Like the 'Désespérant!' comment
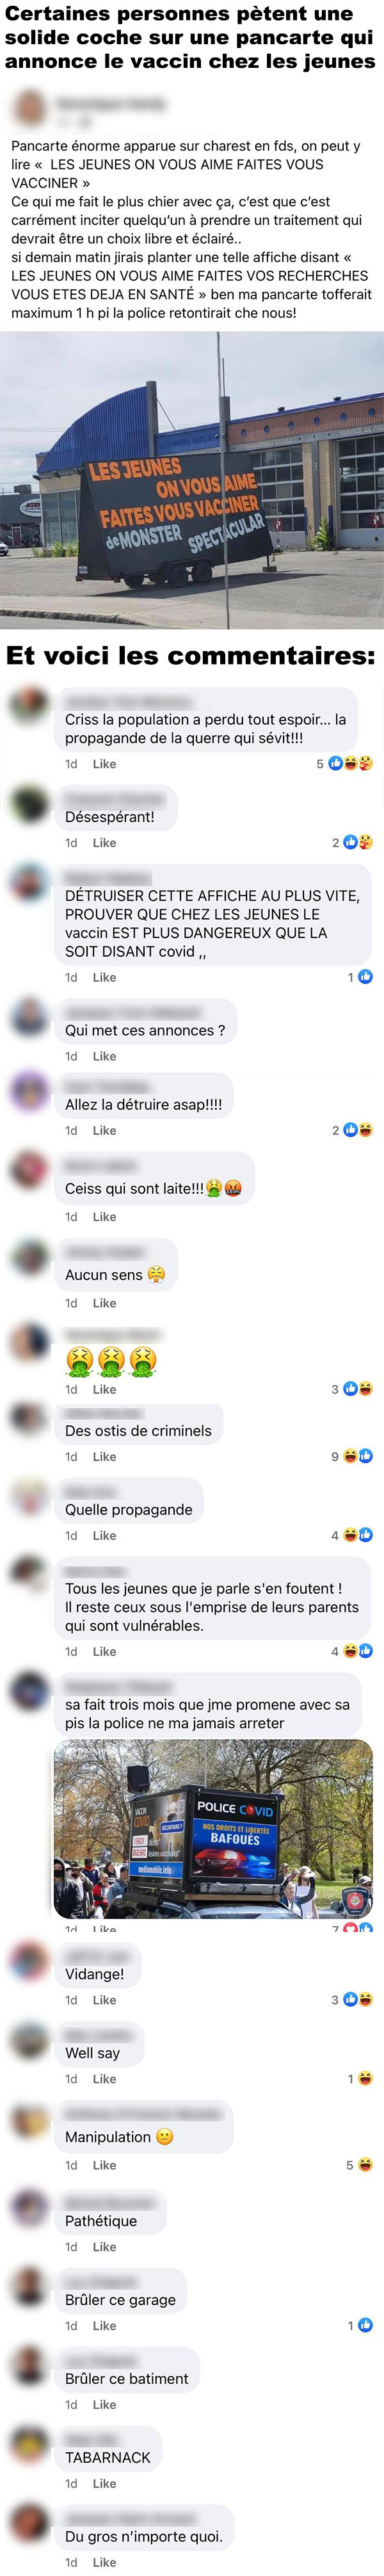384x2576 pixels. [104, 843]
